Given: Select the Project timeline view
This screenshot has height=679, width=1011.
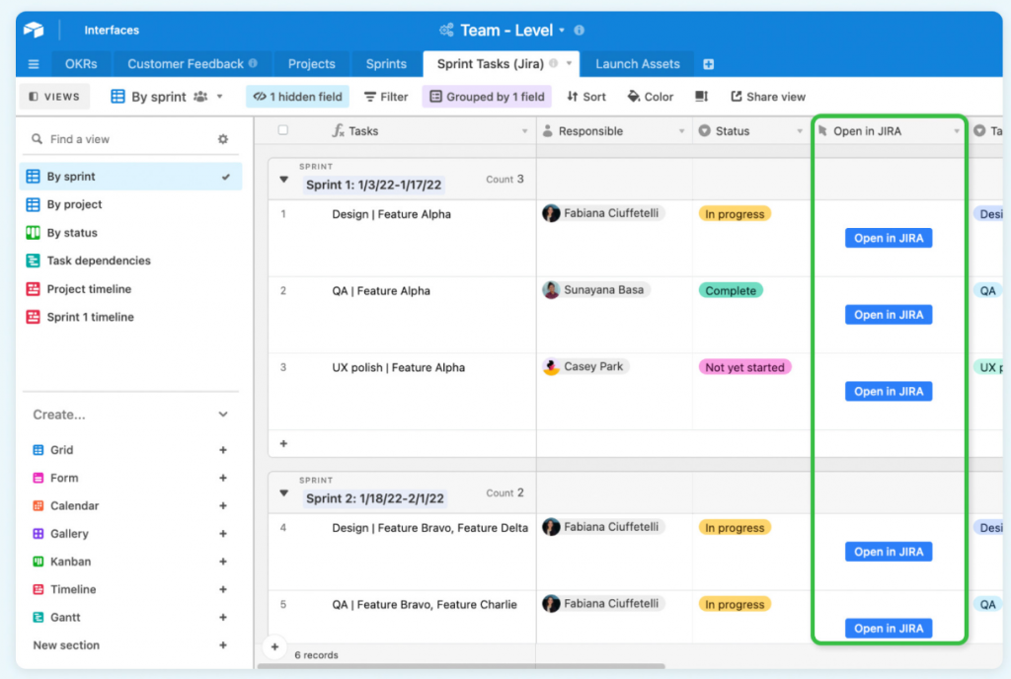Looking at the screenshot, I should [x=131, y=288].
